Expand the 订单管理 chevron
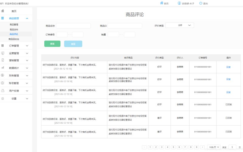The height and width of the screenshot is (152, 243). [27, 46]
